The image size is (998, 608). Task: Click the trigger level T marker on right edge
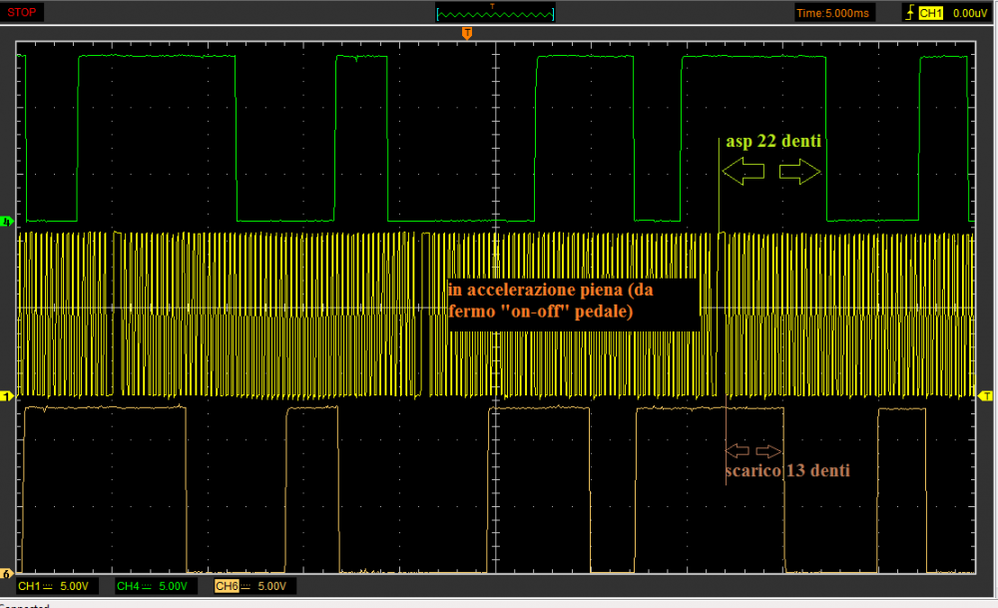pos(986,396)
